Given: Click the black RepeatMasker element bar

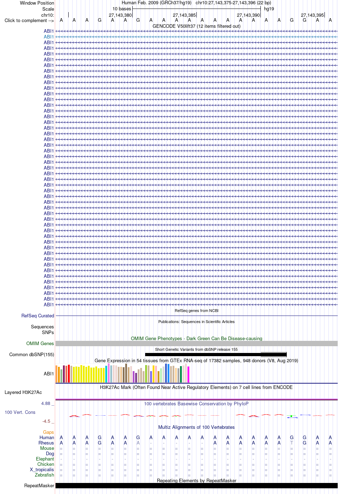Looking at the screenshot, I should coord(196,485).
